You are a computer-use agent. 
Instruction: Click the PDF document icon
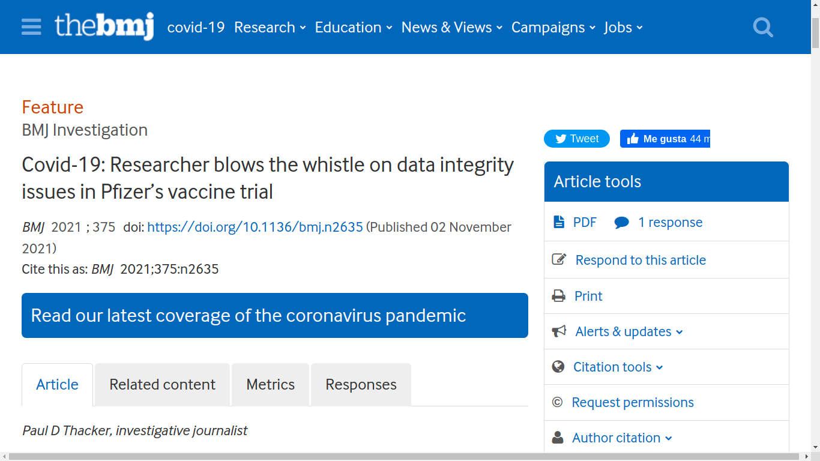[x=559, y=222]
